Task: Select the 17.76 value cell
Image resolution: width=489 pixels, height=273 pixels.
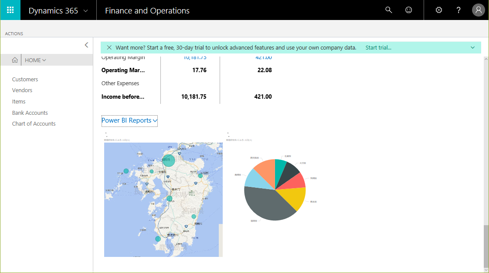Action: [199, 70]
